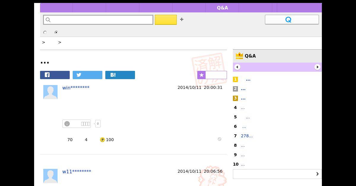The height and width of the screenshot is (186, 356).
Task: Click the crown icon next to Q&A ranking
Action: pos(239,56)
